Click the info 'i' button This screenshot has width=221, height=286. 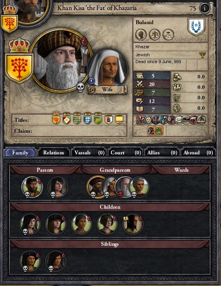(205, 8)
